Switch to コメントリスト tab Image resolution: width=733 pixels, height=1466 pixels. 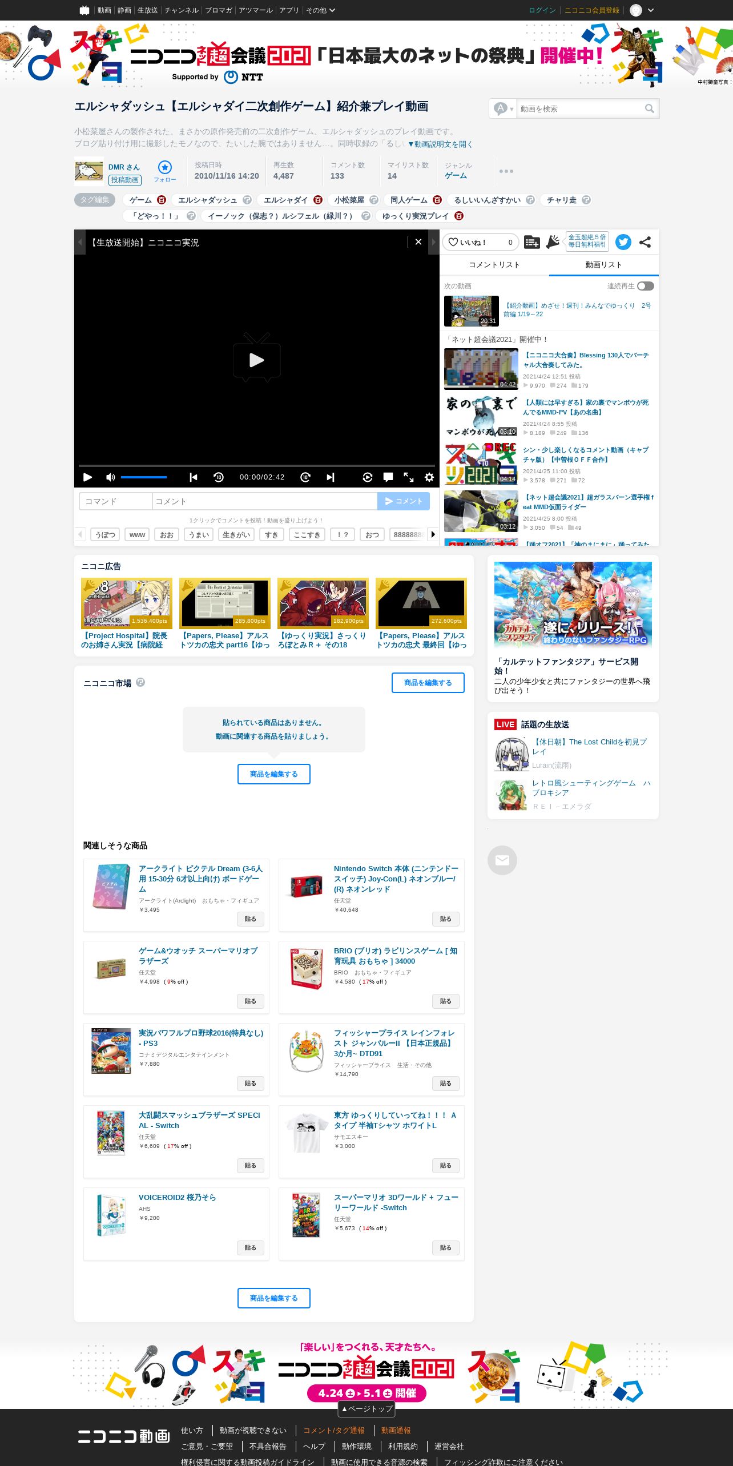[x=494, y=265]
